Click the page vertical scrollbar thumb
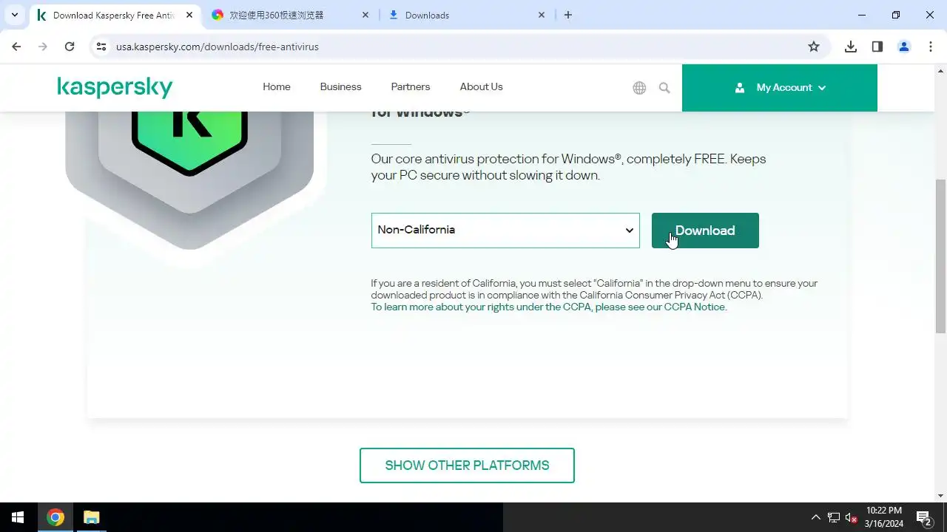 (940, 256)
